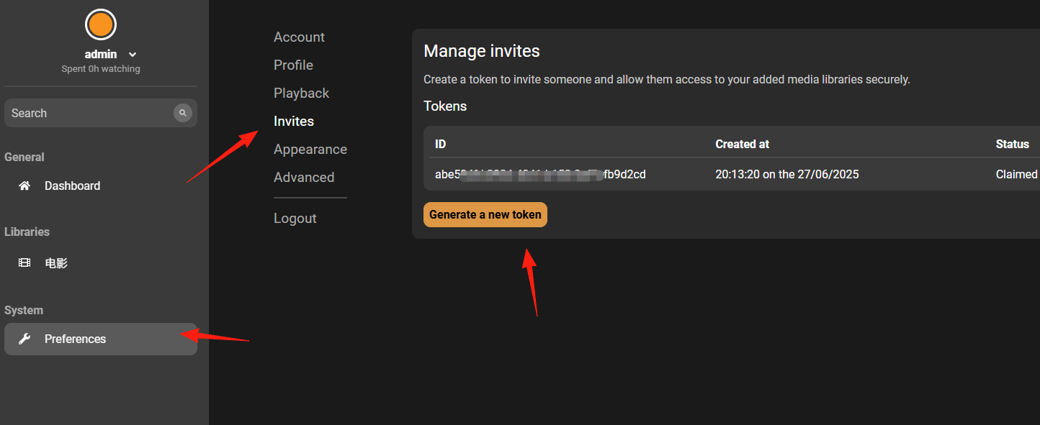The width and height of the screenshot is (1040, 425).
Task: Switch to the Advanced settings tab
Action: (304, 178)
